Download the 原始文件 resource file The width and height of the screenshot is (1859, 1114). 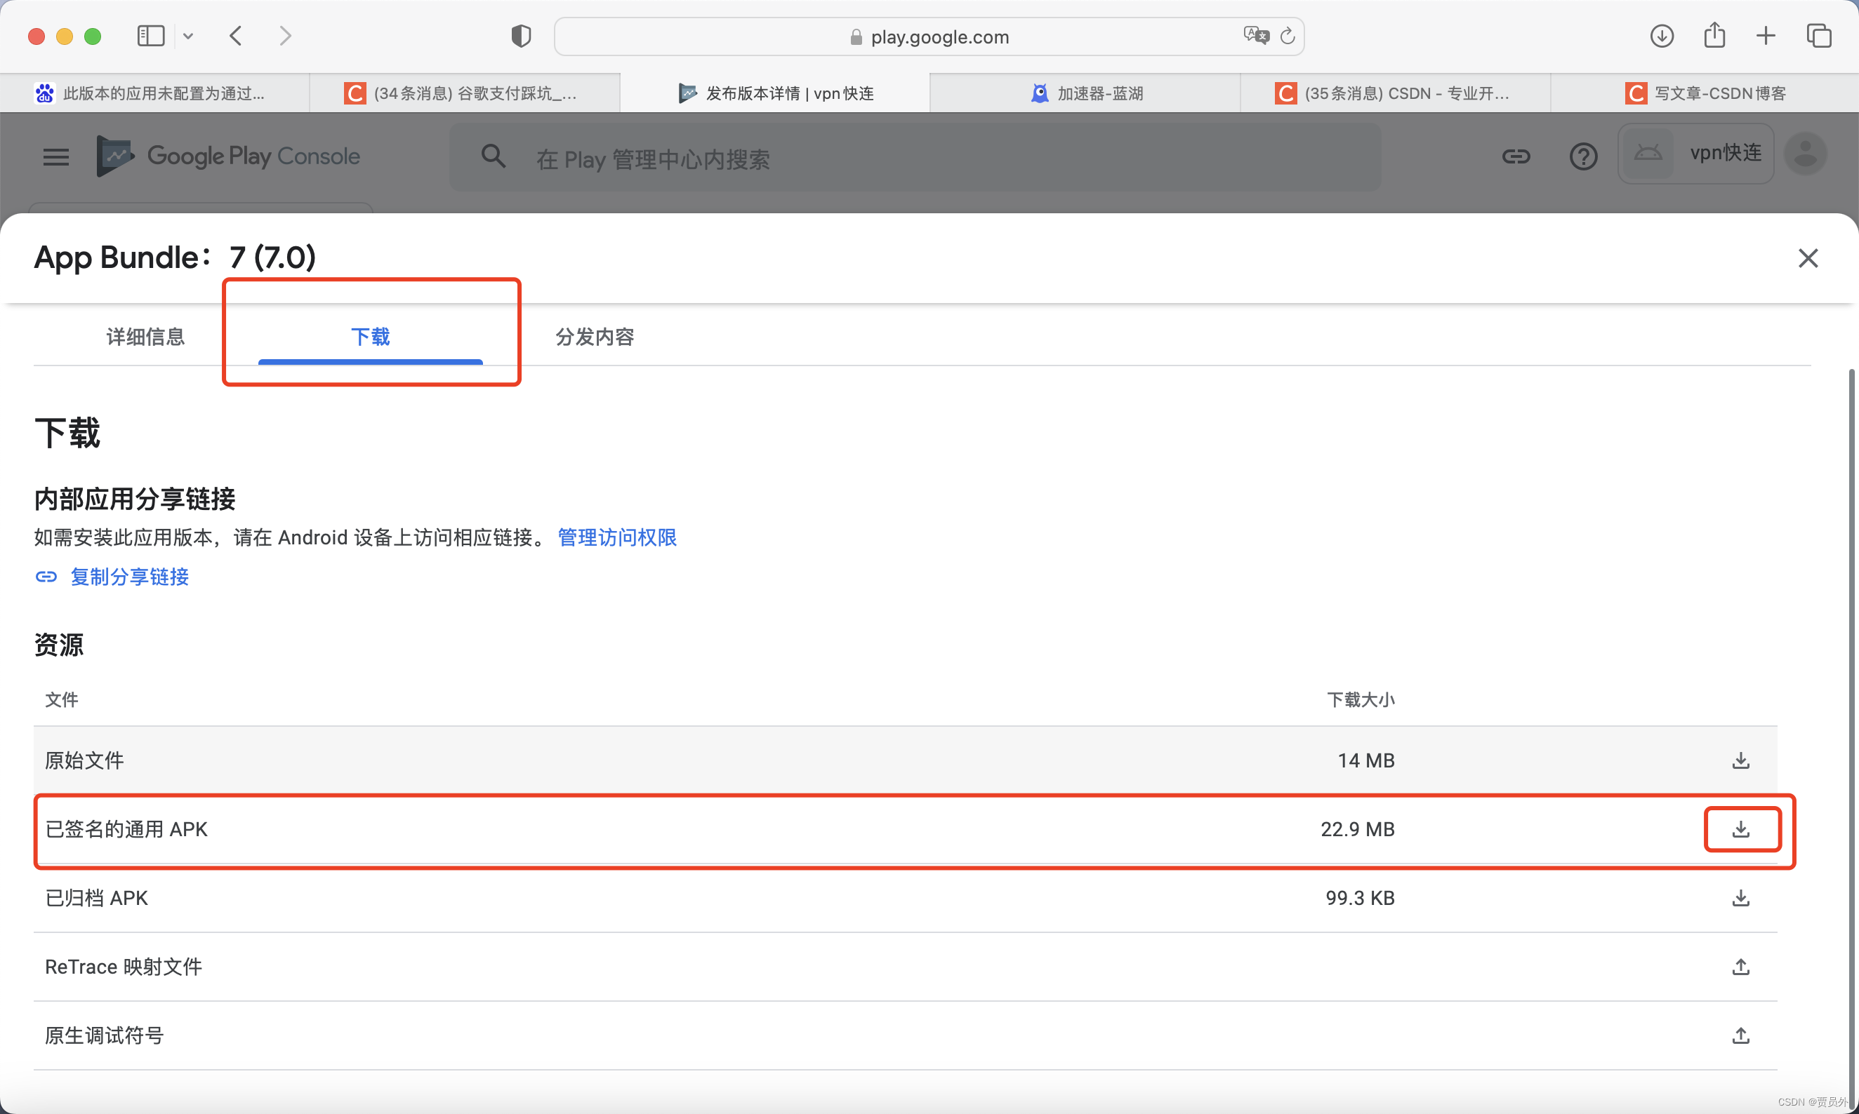click(x=1740, y=760)
